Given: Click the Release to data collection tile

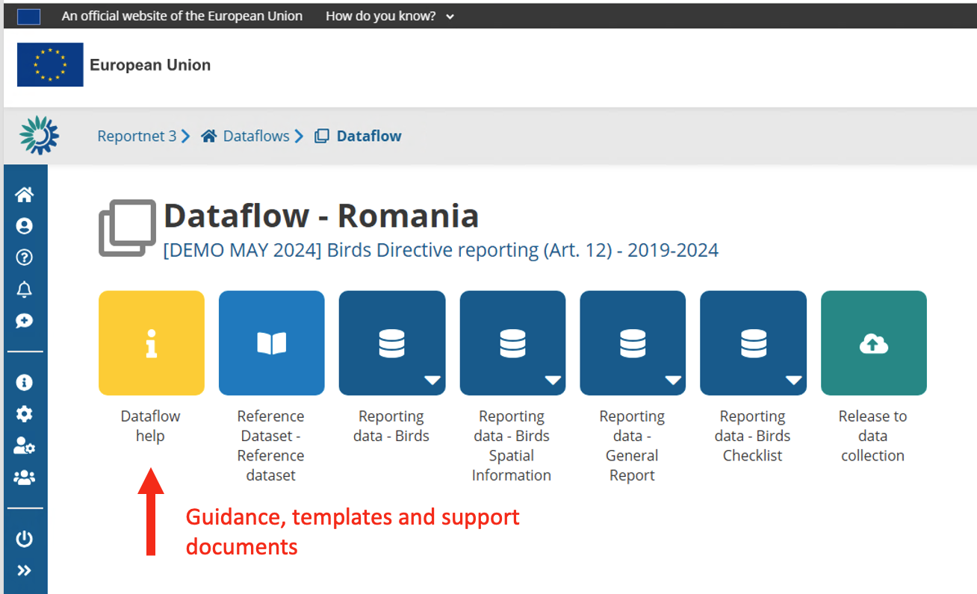Looking at the screenshot, I should (x=873, y=343).
